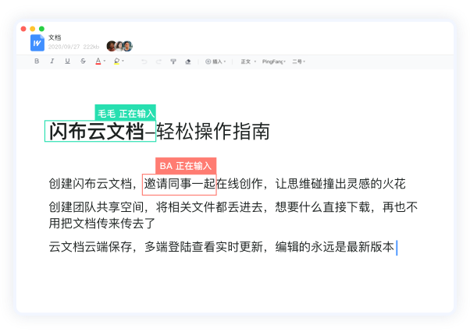Open the 二号 font size dropdown
Screen dimensions: 470x335
click(298, 61)
